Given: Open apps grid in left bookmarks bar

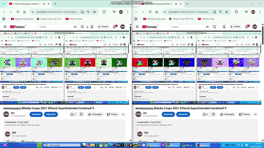Looking at the screenshot, I should point(4,19).
